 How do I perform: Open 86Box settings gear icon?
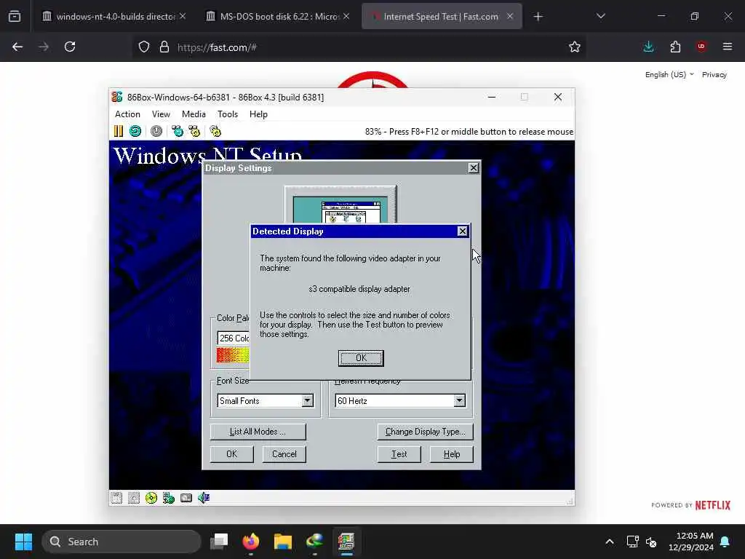point(215,131)
